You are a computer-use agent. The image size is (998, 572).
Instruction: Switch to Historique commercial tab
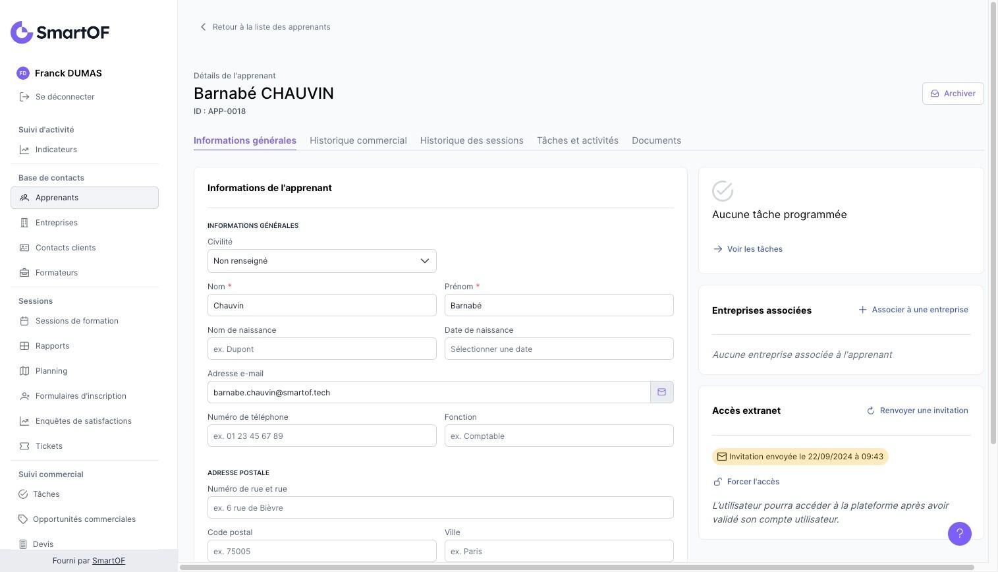click(358, 140)
